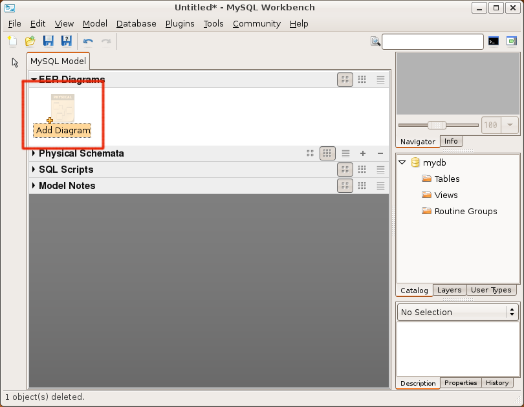Open the No Selection dropdown
Image resolution: width=524 pixels, height=407 pixels.
(457, 312)
